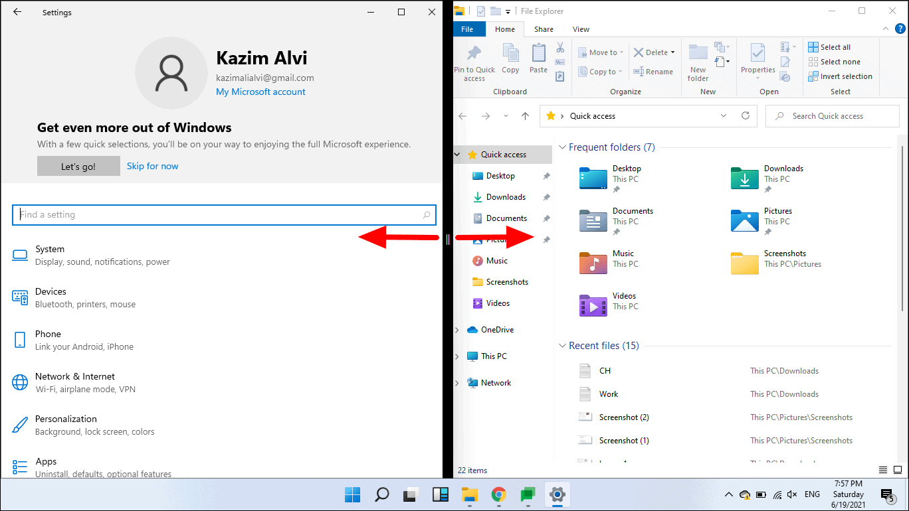
Task: Click the properties icon in the title bar quick access toolbar
Action: point(481,11)
